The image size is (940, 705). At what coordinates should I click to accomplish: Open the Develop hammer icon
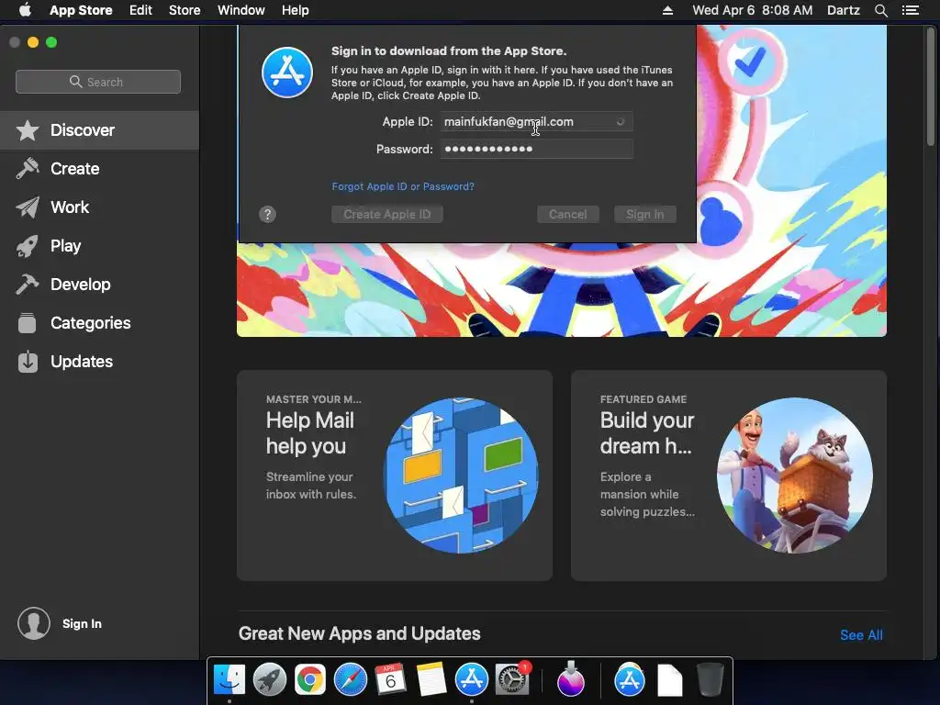[28, 285]
